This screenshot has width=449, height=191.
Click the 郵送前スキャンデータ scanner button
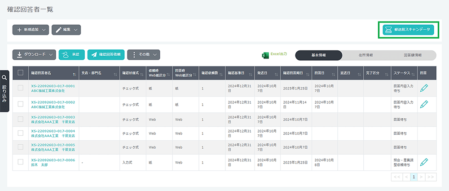point(408,30)
